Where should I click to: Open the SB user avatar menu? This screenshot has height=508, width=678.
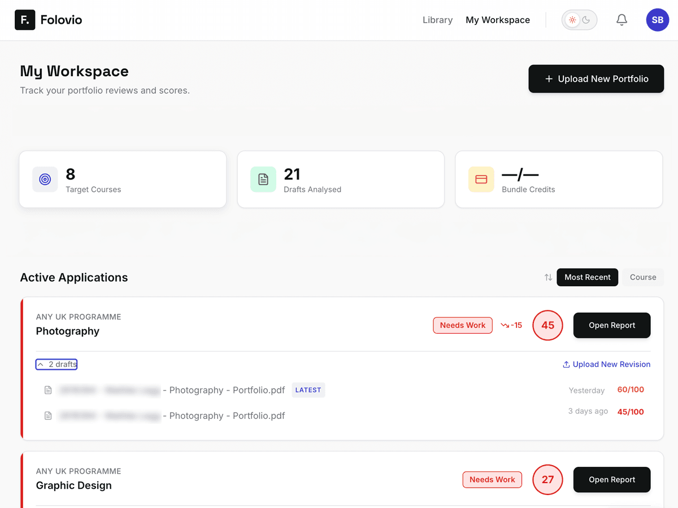coord(657,20)
